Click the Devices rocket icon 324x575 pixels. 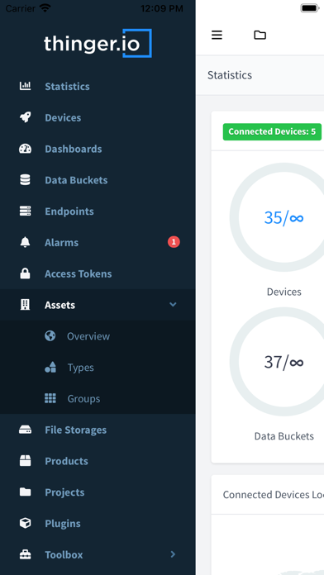click(25, 117)
